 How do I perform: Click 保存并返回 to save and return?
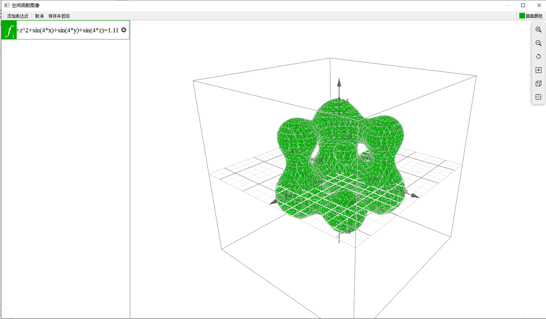59,16
